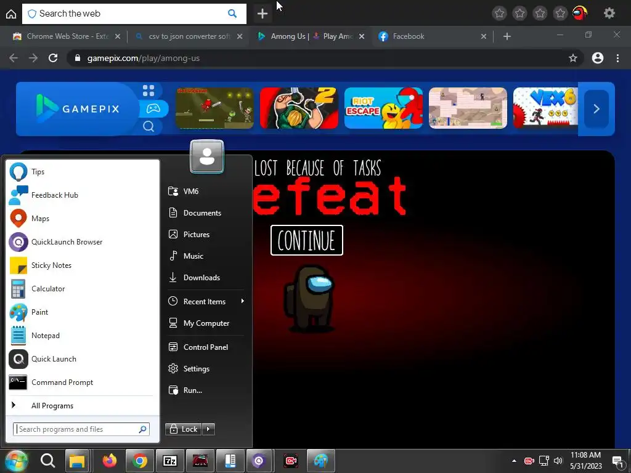Select GamePix gamepad icon
The height and width of the screenshot is (473, 631).
[153, 108]
